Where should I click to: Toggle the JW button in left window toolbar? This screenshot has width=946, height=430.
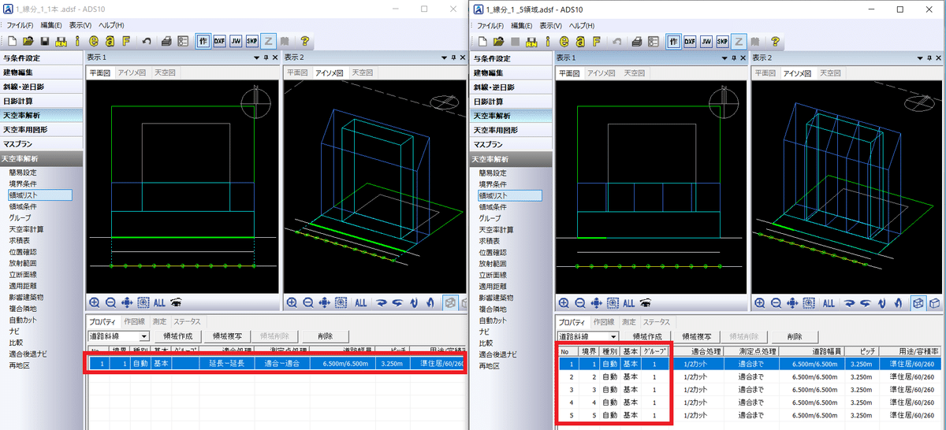[x=236, y=41]
